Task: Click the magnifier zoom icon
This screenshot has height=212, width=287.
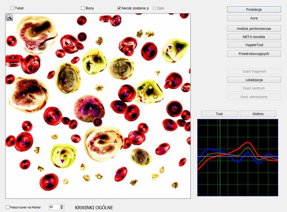Action: pos(9,17)
